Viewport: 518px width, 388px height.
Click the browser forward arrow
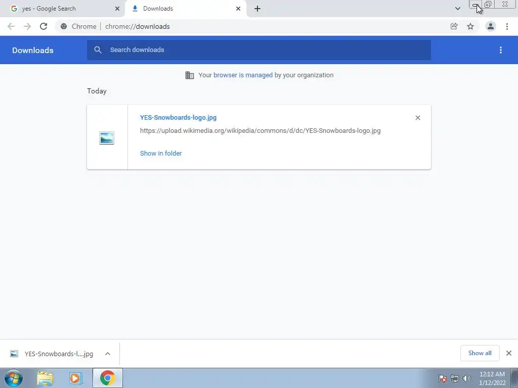(27, 26)
